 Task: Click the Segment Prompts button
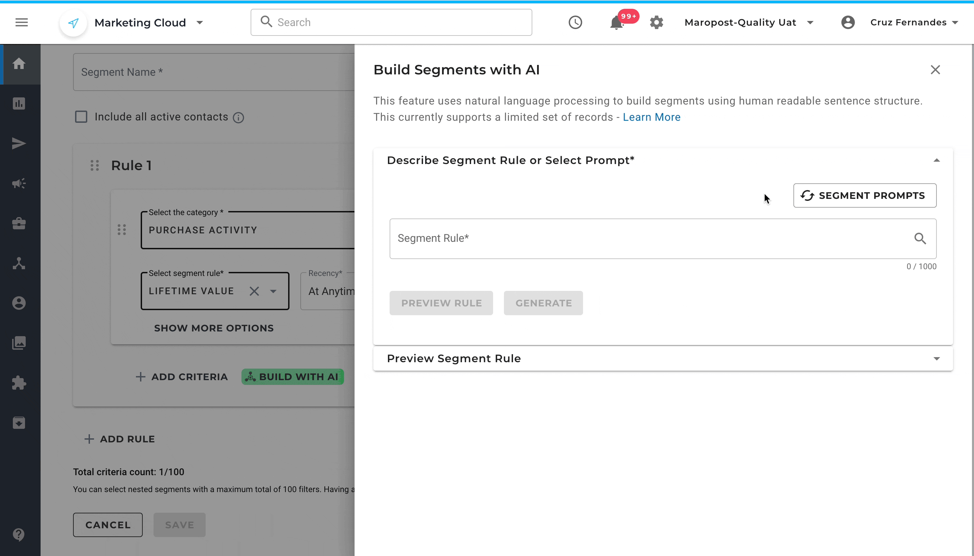[864, 195]
